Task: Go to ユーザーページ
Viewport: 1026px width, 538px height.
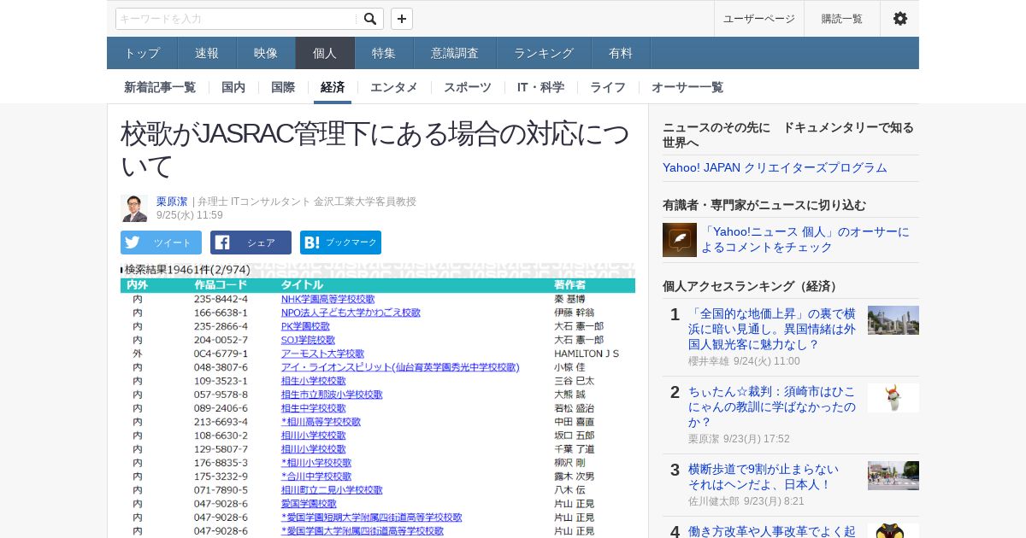Action: tap(758, 19)
